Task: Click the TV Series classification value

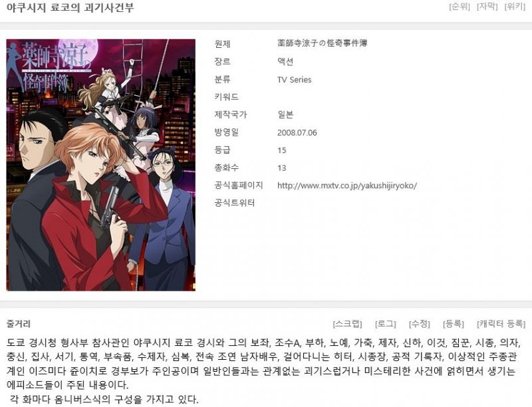Action: tap(294, 80)
